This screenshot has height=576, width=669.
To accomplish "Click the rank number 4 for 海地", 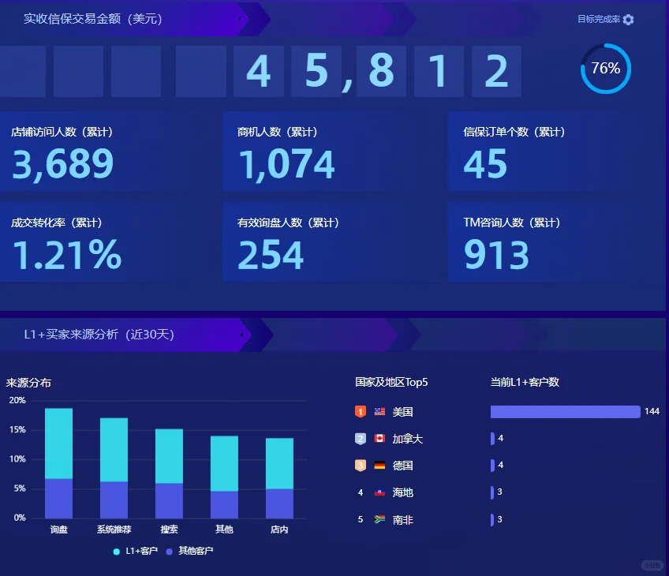I will point(361,492).
